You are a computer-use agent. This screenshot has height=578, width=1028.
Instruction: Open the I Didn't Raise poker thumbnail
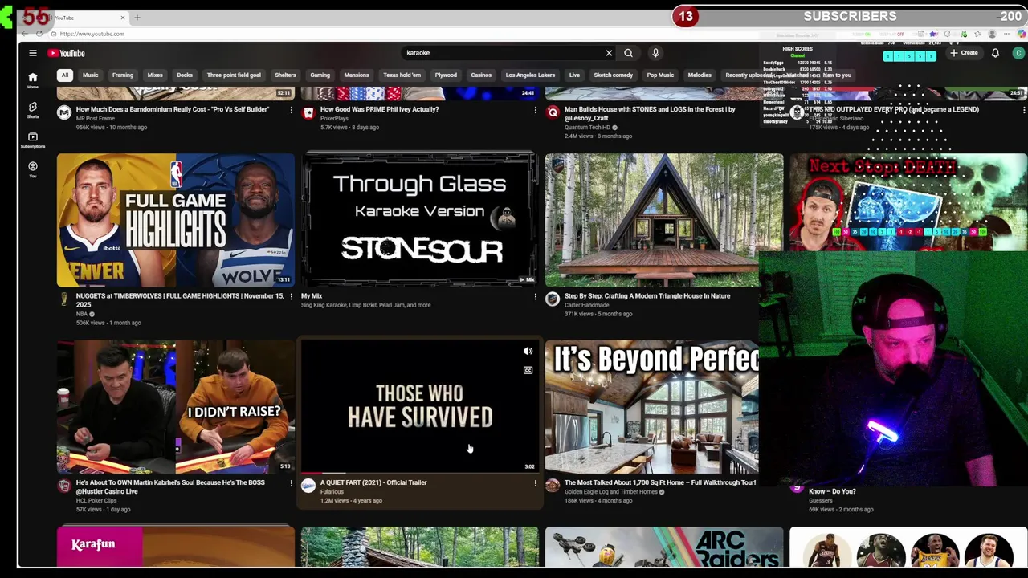pyautogui.click(x=176, y=407)
